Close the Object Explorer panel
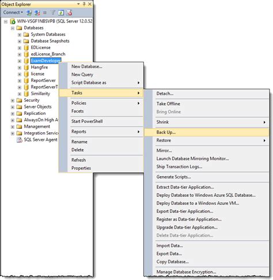Screen dimensions: 273x280 tap(90, 4)
